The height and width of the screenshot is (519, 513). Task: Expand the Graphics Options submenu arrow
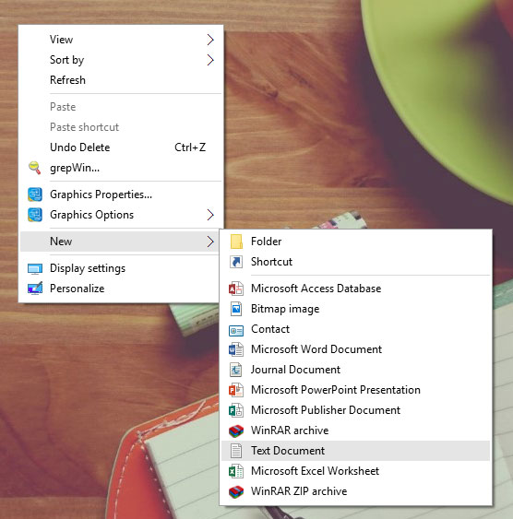(210, 215)
